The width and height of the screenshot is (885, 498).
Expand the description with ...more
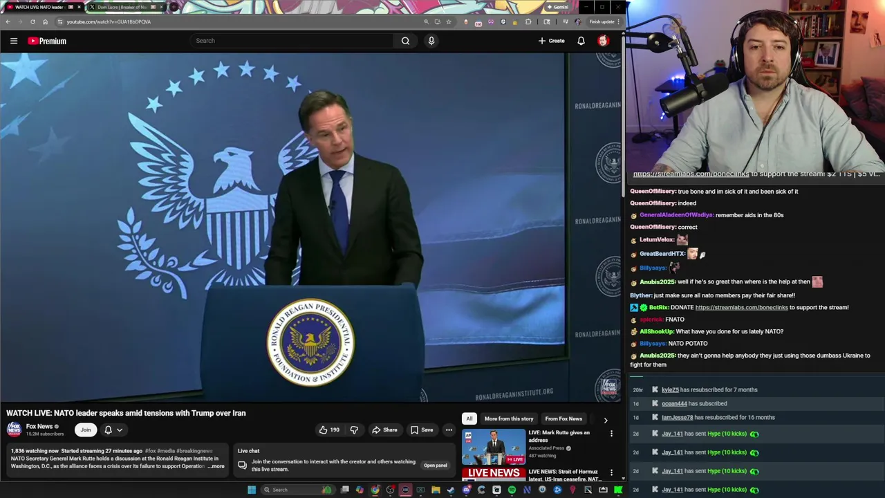click(216, 466)
